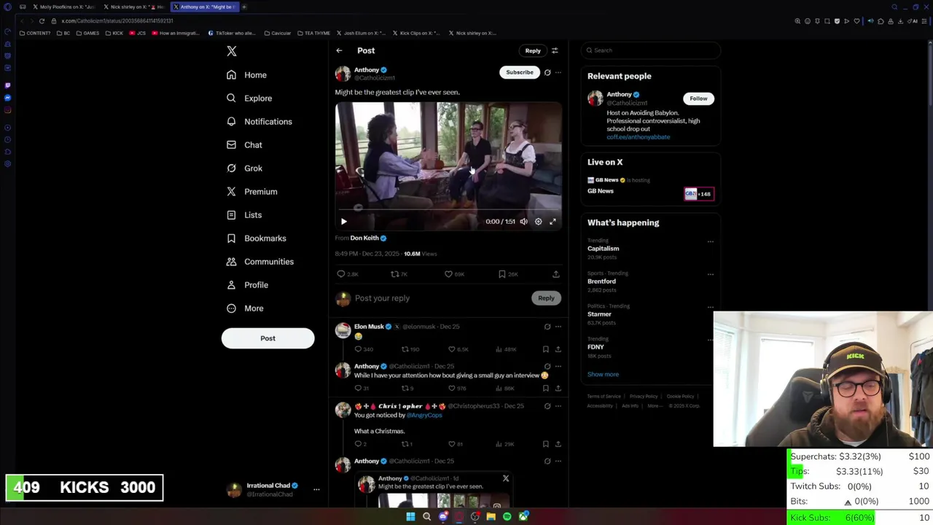933x525 pixels.
Task: Seek on the video progress bar
Action: click(x=448, y=209)
